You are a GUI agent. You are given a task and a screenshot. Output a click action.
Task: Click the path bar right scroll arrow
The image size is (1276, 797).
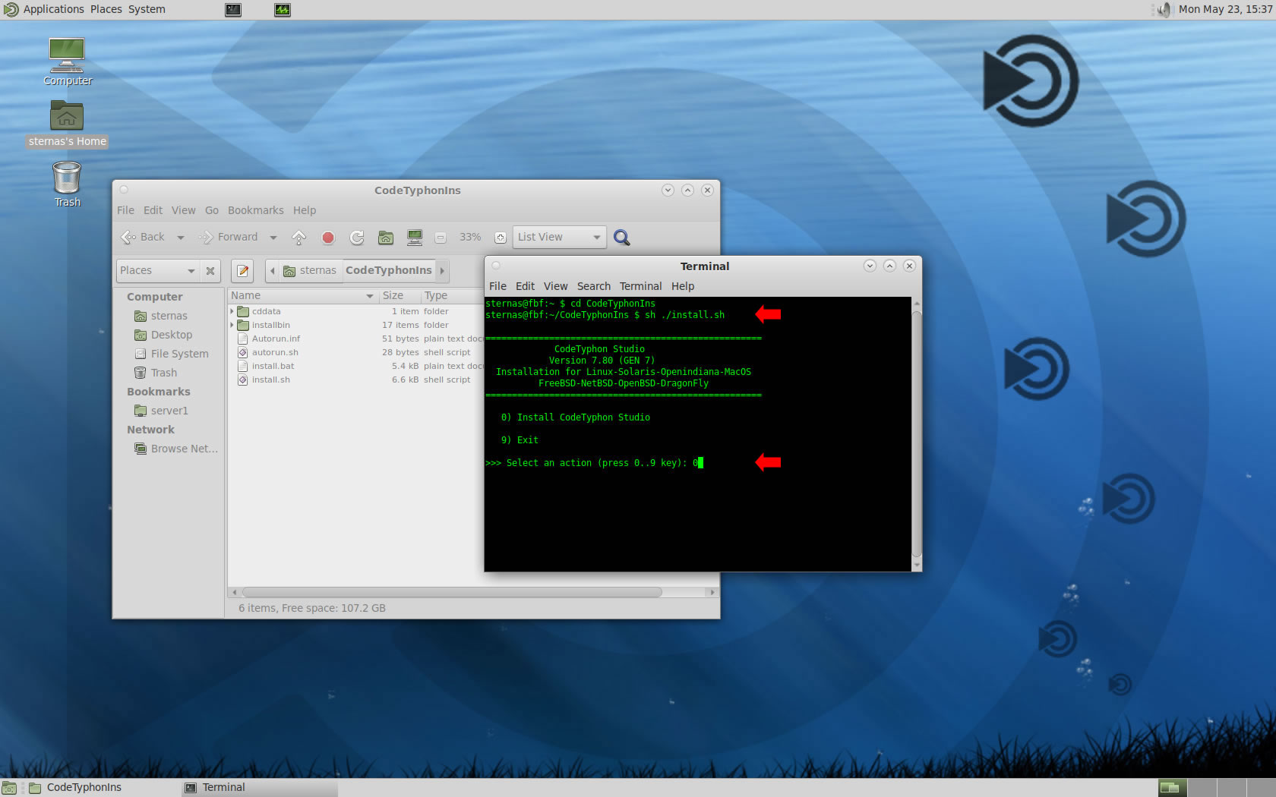442,270
